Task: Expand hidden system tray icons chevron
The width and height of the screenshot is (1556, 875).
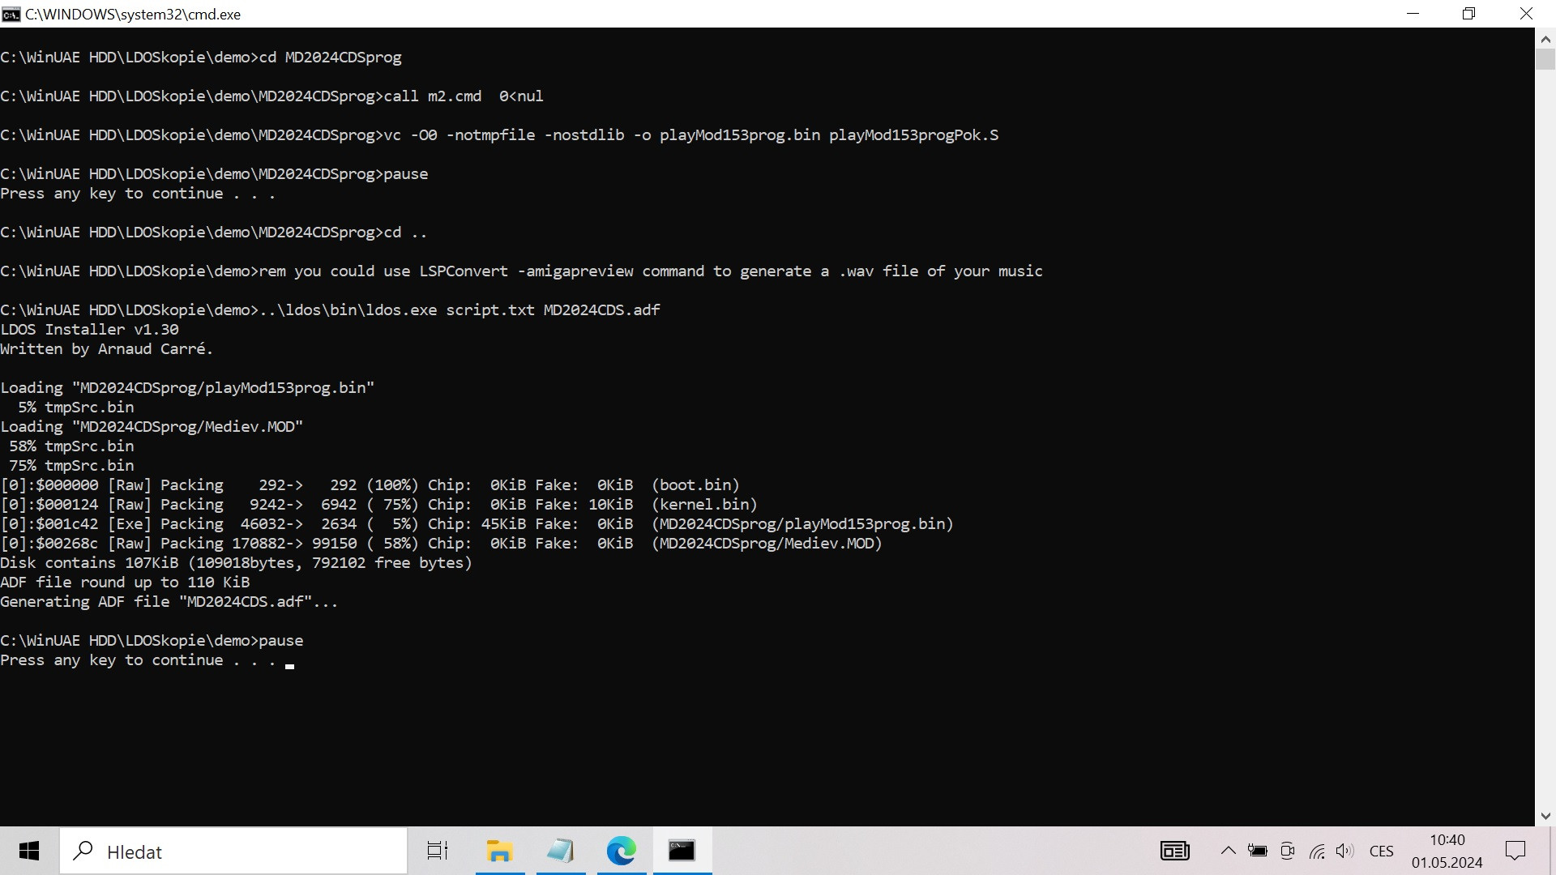Action: 1228,851
